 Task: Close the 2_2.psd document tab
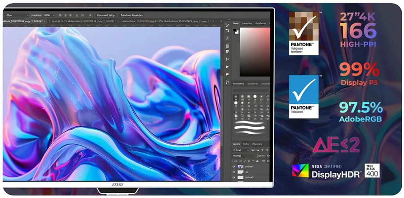tap(118, 21)
